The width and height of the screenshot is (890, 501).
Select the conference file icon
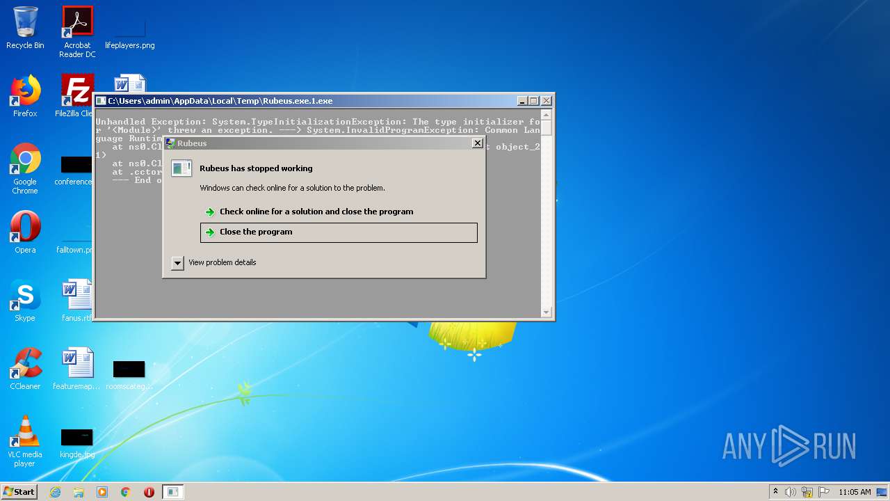point(75,171)
